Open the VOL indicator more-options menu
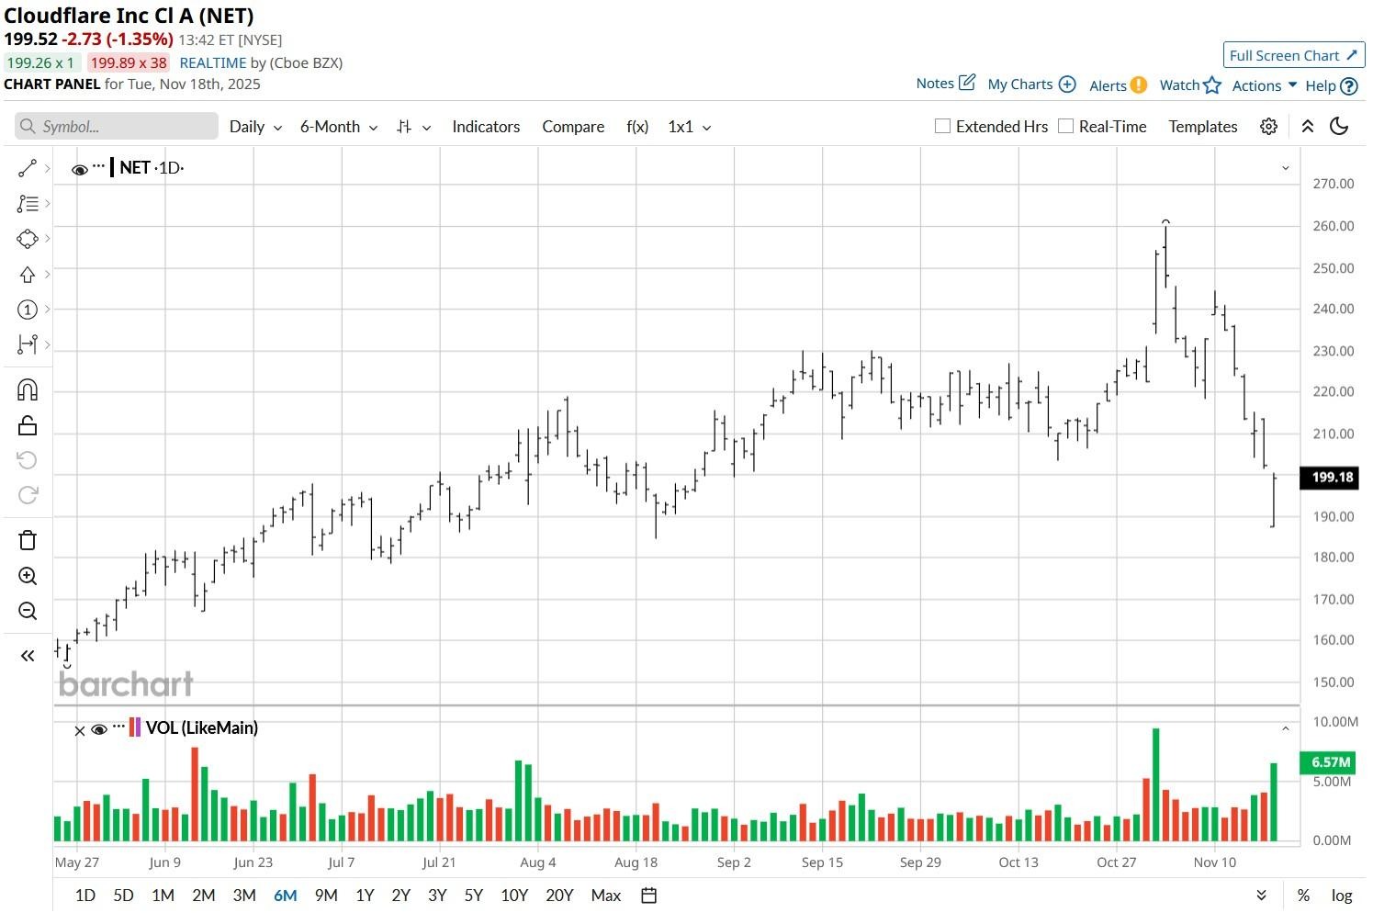Screen dimensions: 1373x913 (x=118, y=727)
